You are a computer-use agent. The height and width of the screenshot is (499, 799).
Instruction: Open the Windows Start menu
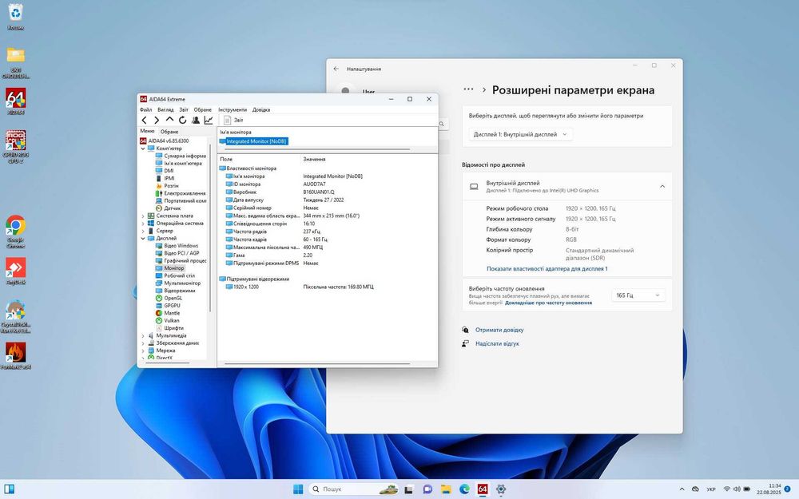coord(298,489)
